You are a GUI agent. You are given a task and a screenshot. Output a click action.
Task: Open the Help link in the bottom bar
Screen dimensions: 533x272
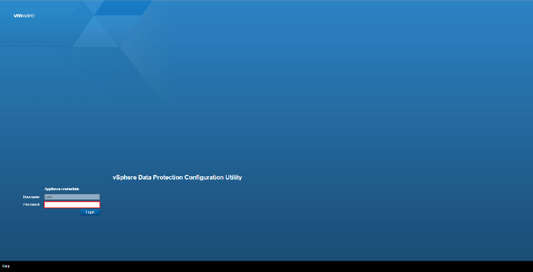[x=6, y=266]
